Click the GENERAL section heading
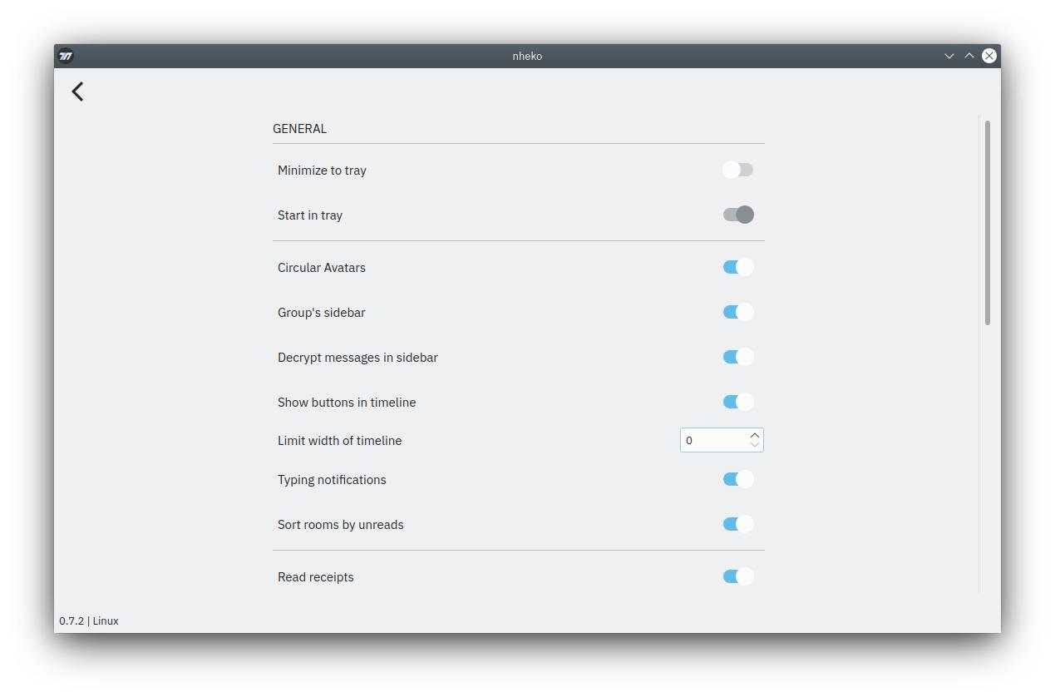 tap(299, 129)
